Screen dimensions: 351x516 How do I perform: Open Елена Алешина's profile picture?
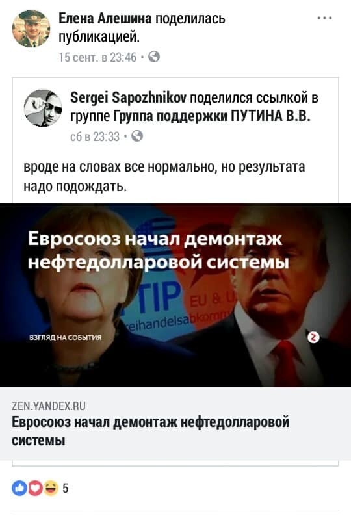31,29
